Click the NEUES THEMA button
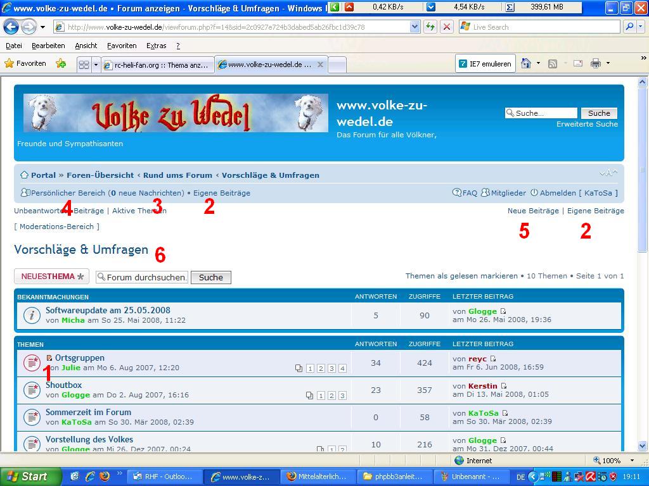 [x=52, y=277]
